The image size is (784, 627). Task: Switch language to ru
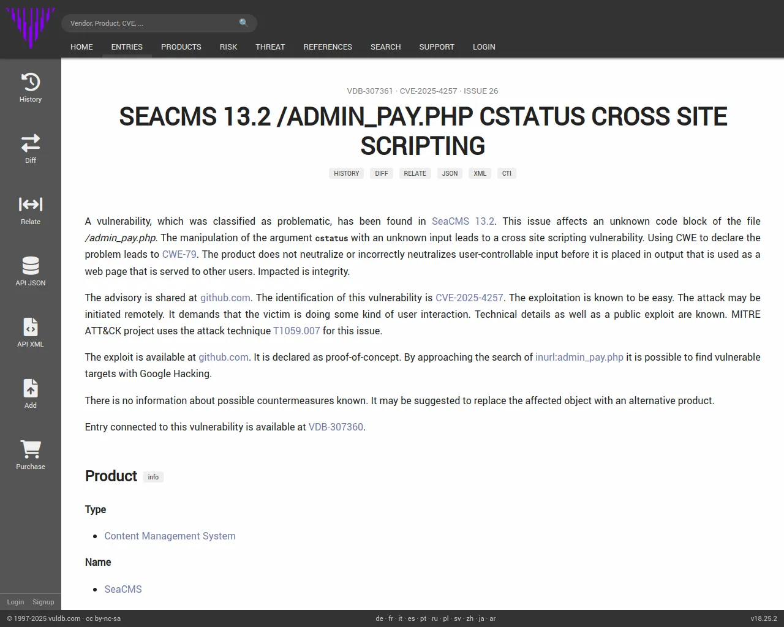[x=435, y=618]
